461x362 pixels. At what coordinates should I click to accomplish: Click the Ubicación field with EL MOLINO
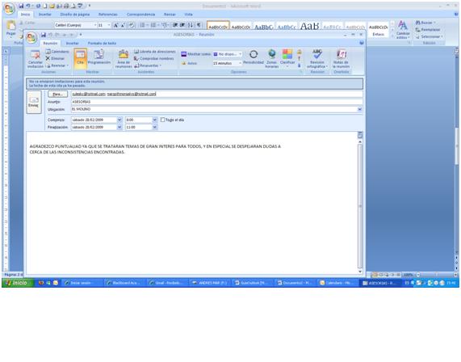click(214, 109)
